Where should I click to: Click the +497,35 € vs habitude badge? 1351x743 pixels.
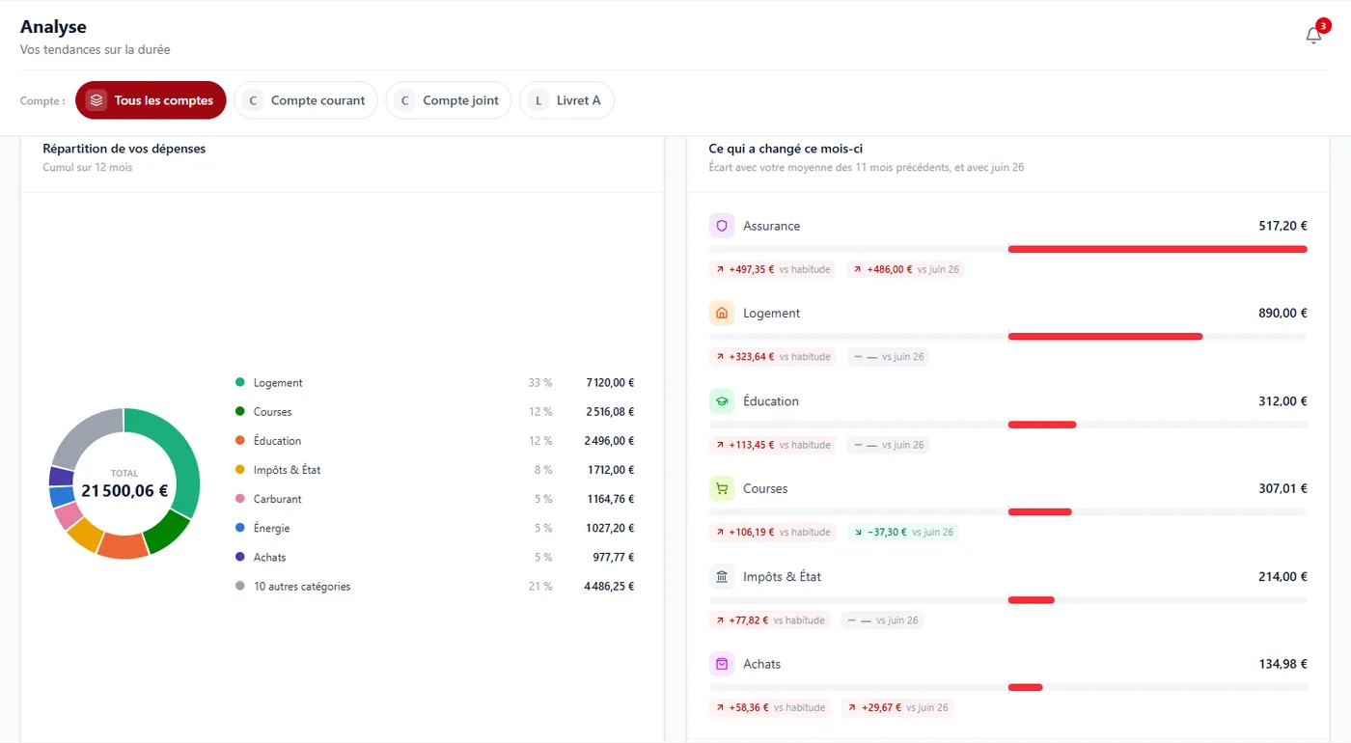[x=772, y=269]
